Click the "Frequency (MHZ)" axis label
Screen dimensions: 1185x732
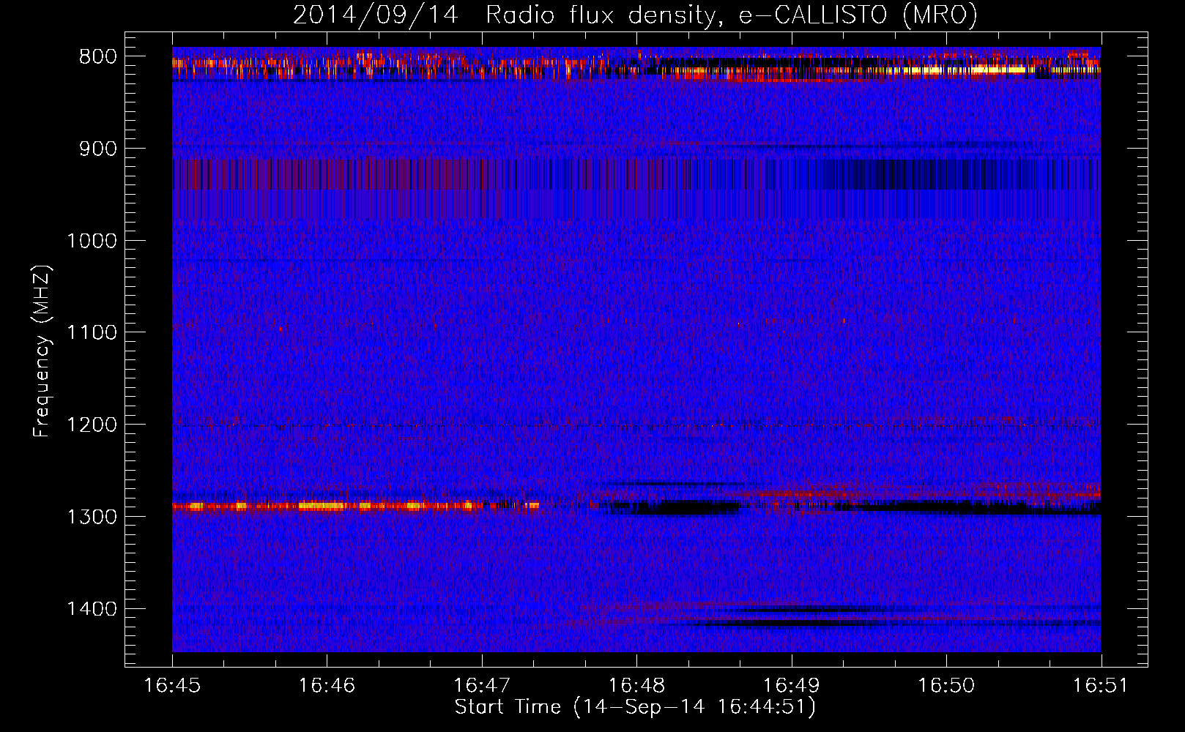click(x=42, y=351)
